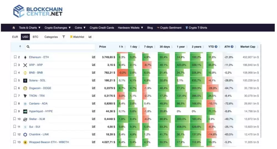Screen dimensions: 277x149
Task: Expand Tools & Charts menu
Action: [30, 28]
